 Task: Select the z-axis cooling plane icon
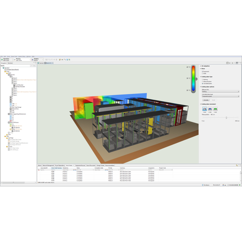point(215,109)
